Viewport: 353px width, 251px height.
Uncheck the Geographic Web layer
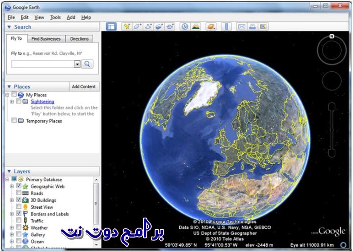click(x=19, y=186)
